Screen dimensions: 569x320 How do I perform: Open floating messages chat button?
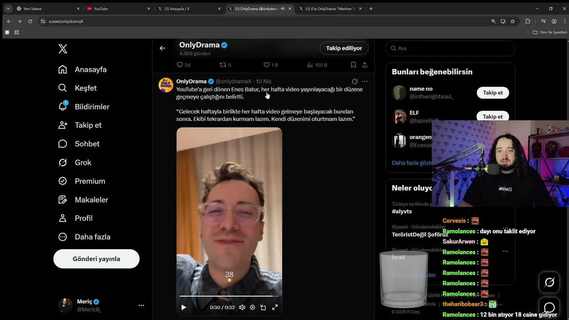549,308
